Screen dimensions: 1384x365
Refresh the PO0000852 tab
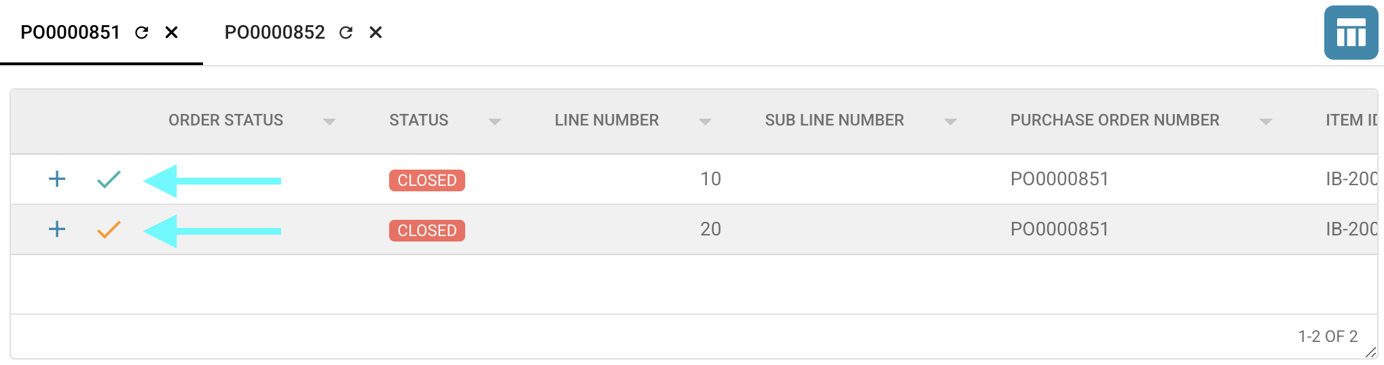(x=346, y=33)
